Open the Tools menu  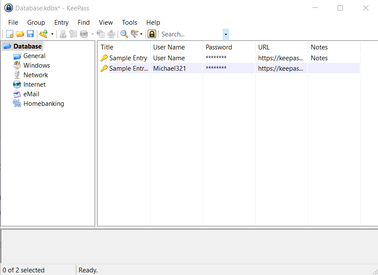coord(129,22)
